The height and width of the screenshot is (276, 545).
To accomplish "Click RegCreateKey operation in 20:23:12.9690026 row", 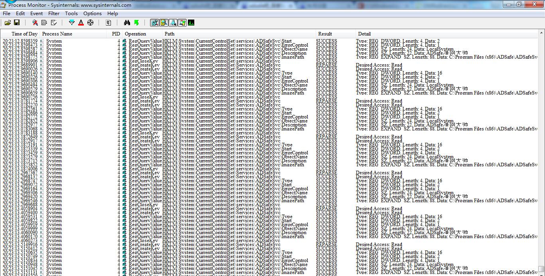I will (x=144, y=69).
